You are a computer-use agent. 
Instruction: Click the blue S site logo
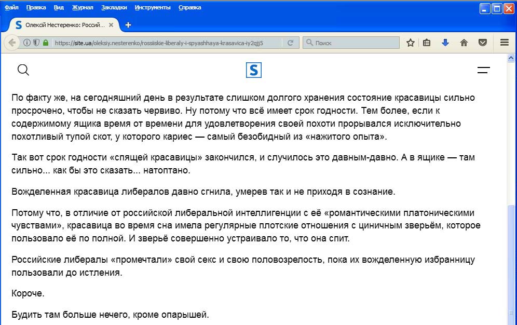pyautogui.click(x=253, y=70)
